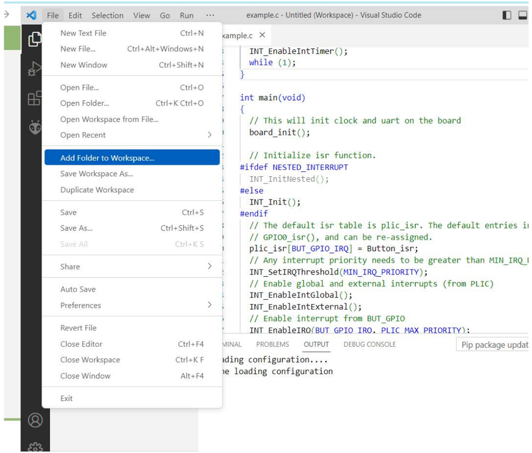Choose Close Editor

(132, 344)
